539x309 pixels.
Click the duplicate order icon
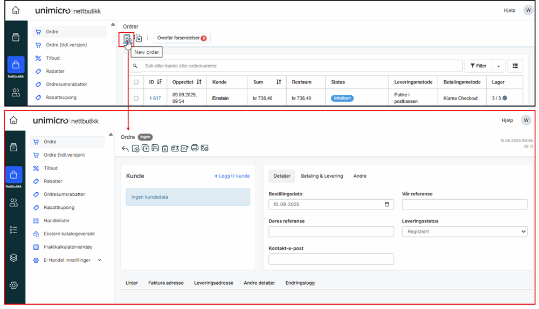(146, 149)
